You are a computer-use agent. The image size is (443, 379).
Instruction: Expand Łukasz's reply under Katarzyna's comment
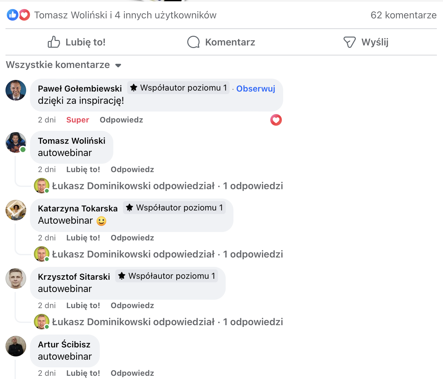[167, 254]
